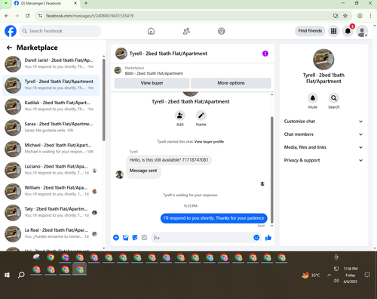
Task: Click the chat messages scrollbar
Action: [271, 170]
